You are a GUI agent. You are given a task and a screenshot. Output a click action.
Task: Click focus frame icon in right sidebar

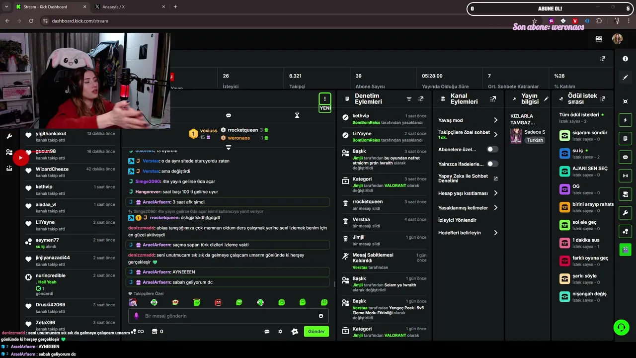click(x=626, y=101)
